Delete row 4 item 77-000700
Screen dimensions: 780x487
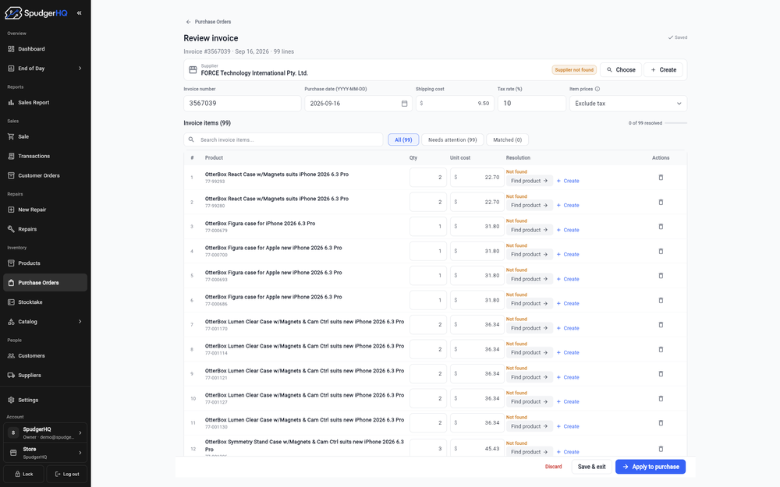point(661,252)
